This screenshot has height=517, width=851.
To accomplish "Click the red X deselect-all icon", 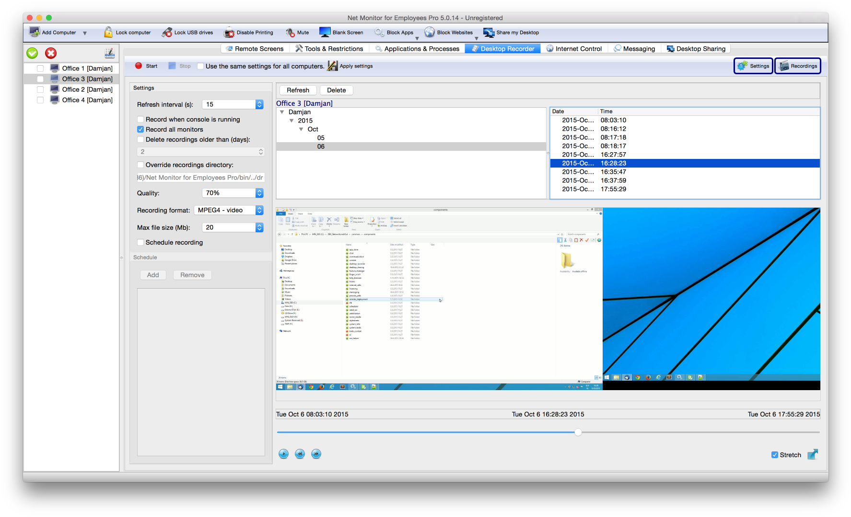I will pos(51,53).
